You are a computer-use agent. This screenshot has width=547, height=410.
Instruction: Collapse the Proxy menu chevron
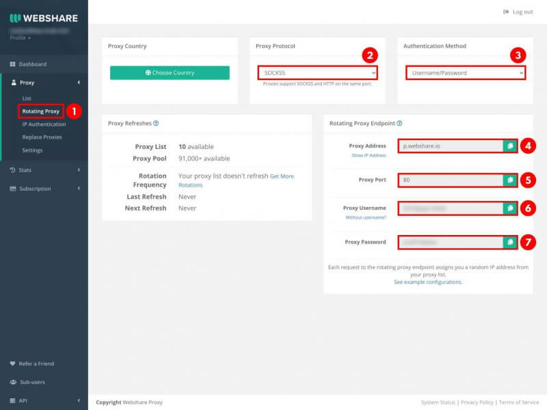coord(79,82)
